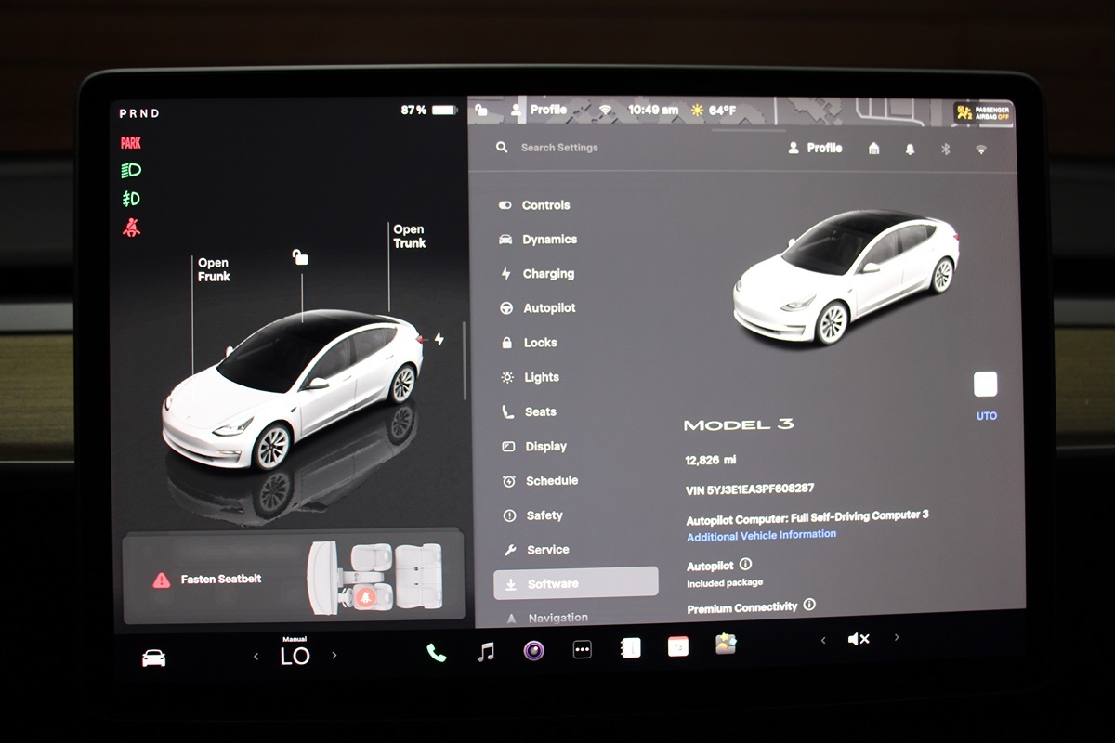Open Additional Vehicle Information link

pos(761,536)
